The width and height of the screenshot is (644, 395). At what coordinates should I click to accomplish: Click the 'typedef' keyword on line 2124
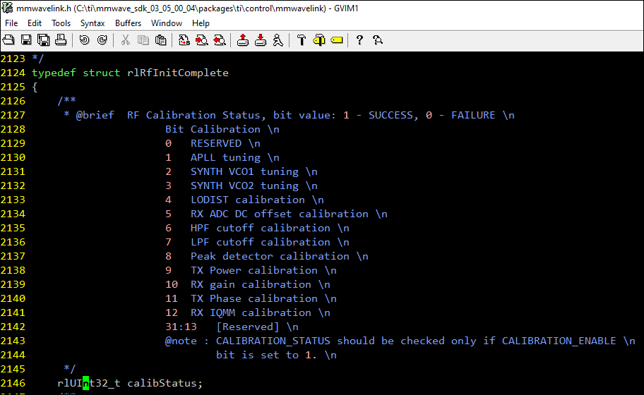pos(54,73)
